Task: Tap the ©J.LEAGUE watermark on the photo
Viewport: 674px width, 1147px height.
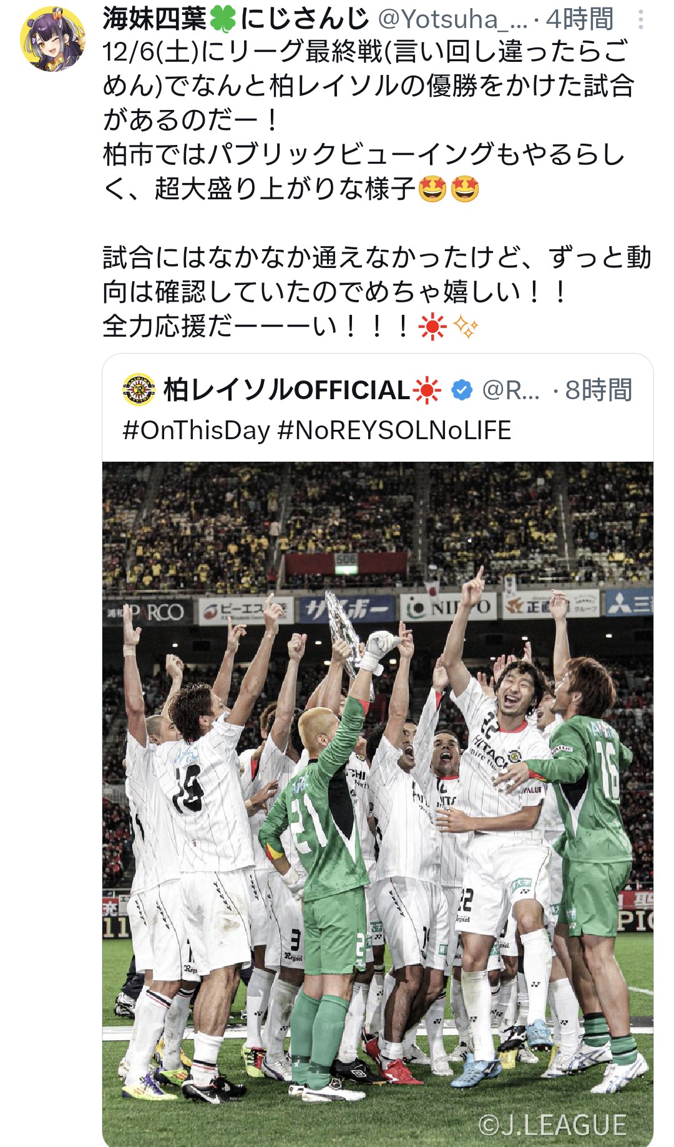Action: [x=552, y=1125]
